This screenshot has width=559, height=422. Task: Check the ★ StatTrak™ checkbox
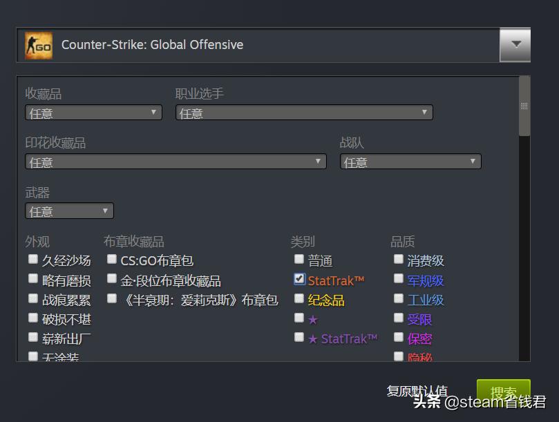pos(299,338)
